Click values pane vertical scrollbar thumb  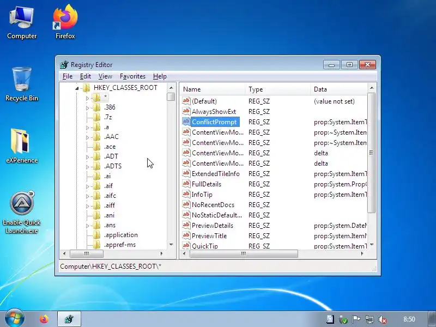coord(371,153)
